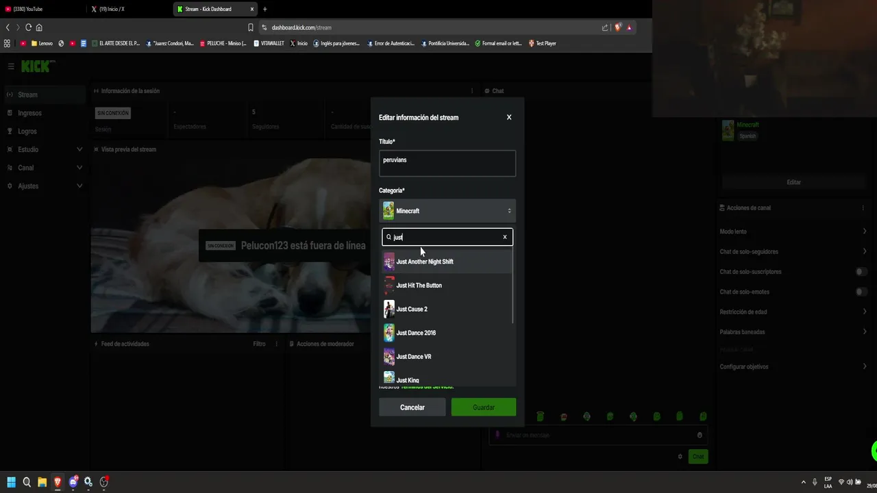Open Restricción de edad settings
Screen dimensions: 877x493
pyautogui.click(x=793, y=312)
